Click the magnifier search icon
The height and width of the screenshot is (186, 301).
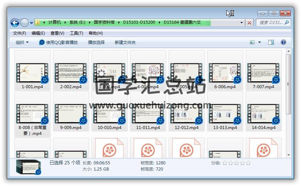[x=287, y=23]
